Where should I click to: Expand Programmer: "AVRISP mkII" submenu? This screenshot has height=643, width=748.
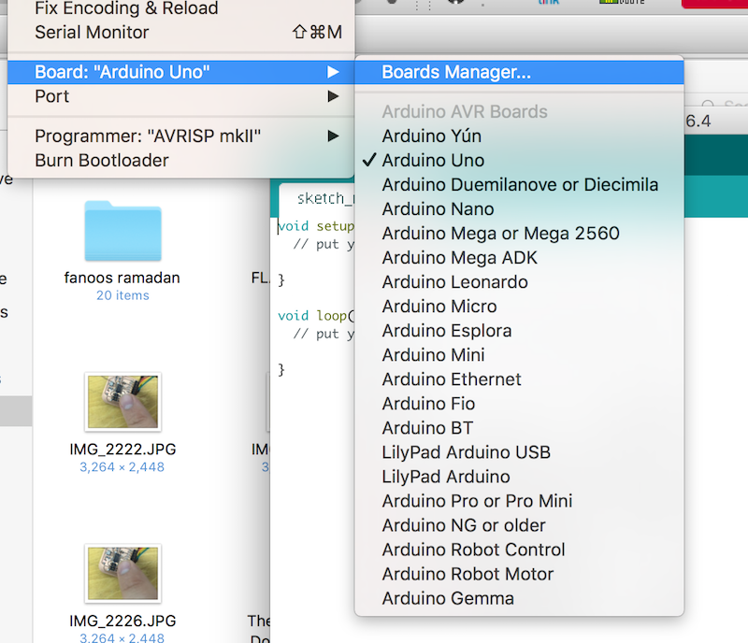tap(181, 136)
